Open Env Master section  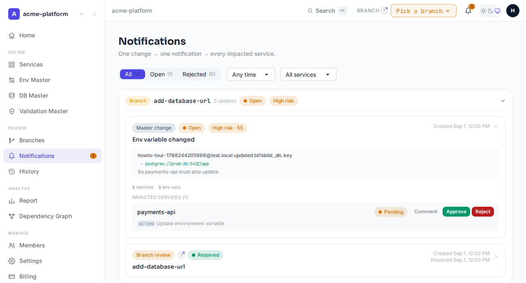[52, 80]
